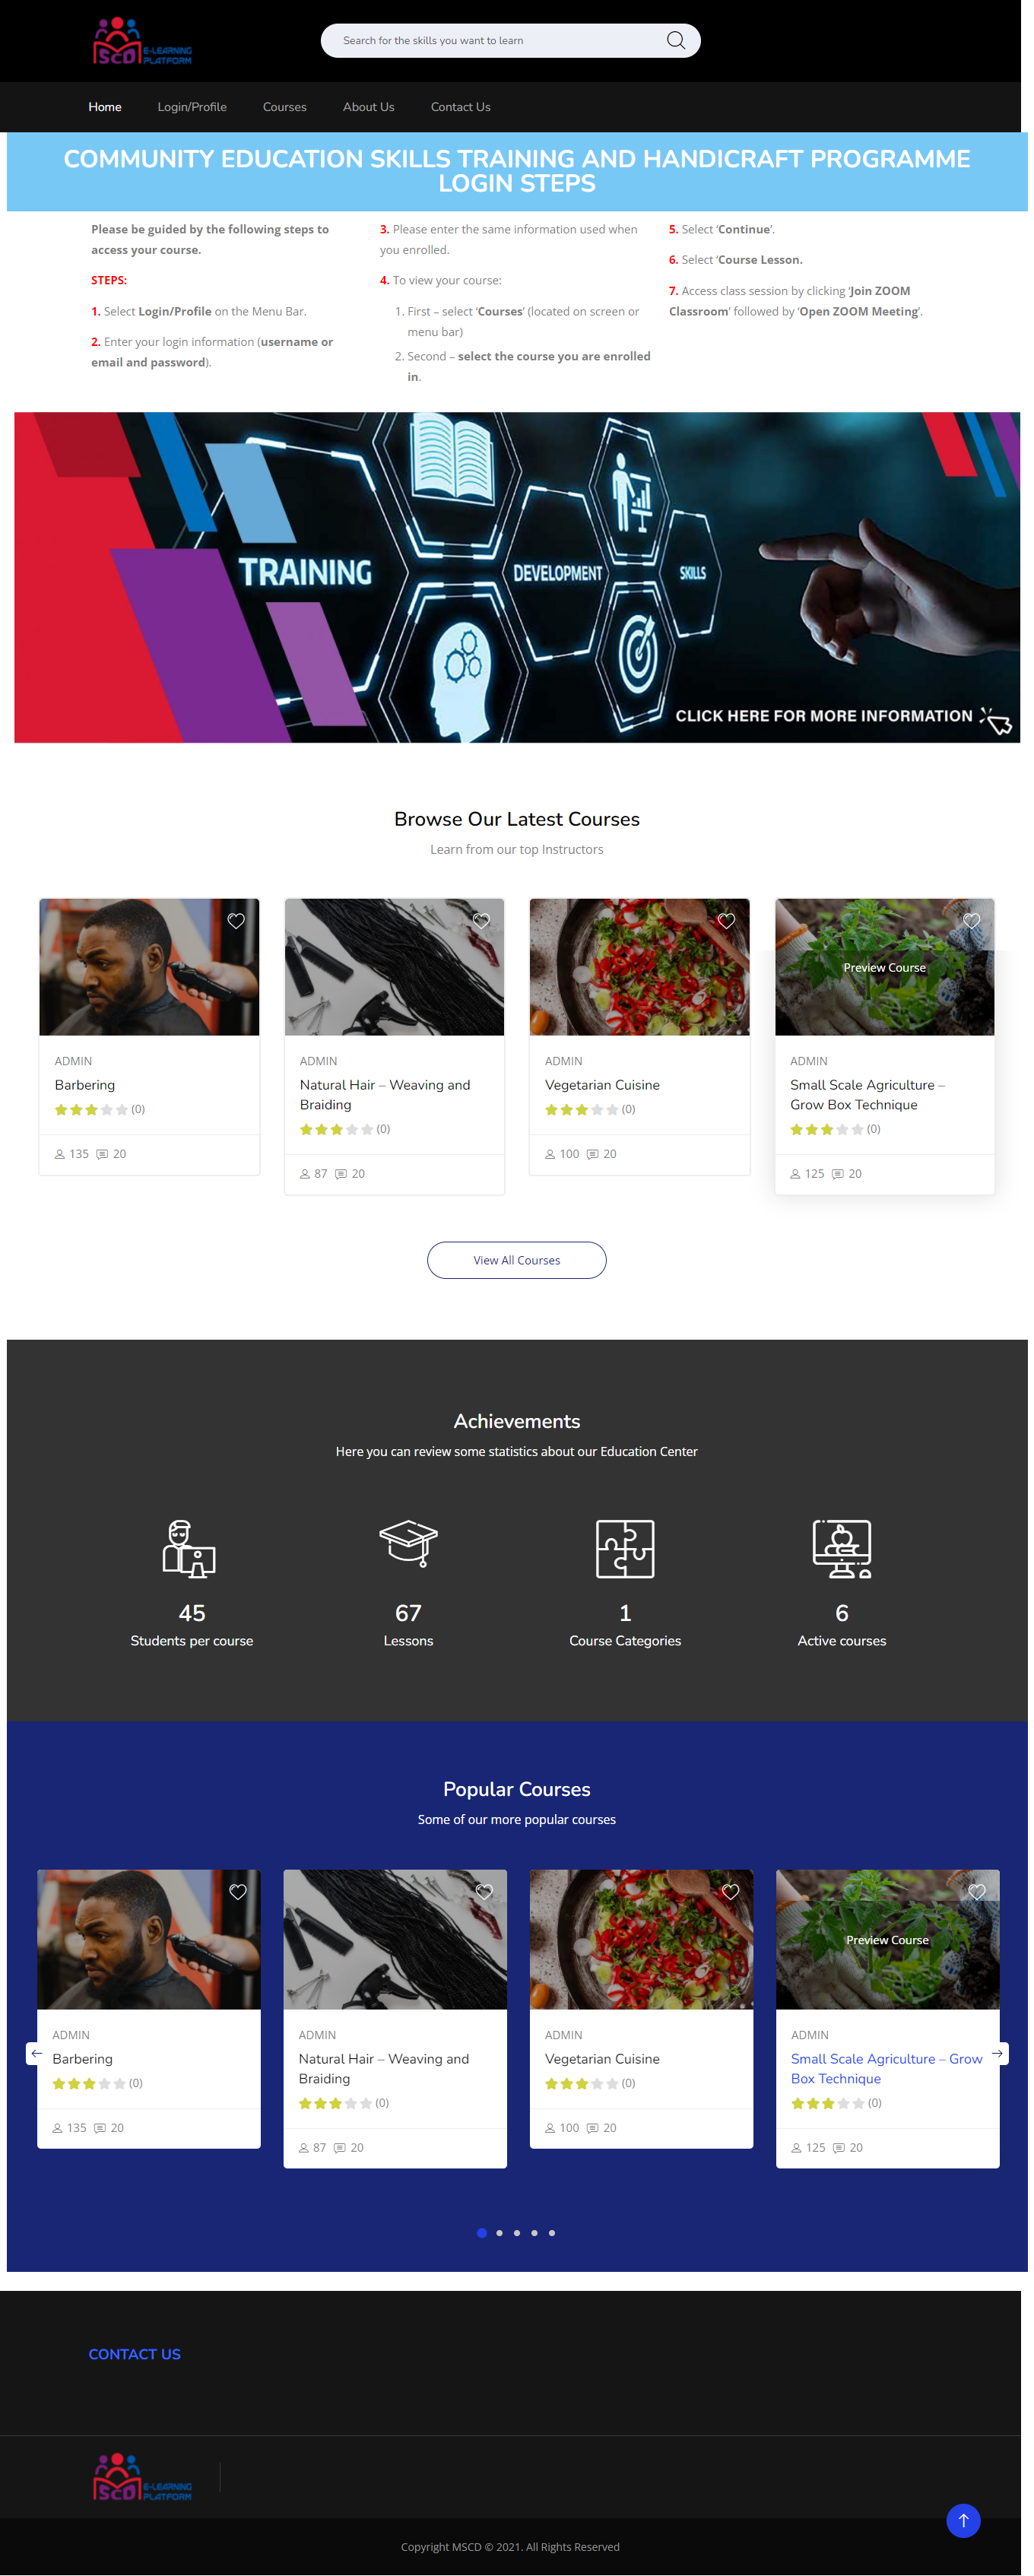The image size is (1034, 2576).
Task: Click the MSCD logo in header
Action: coord(142,42)
